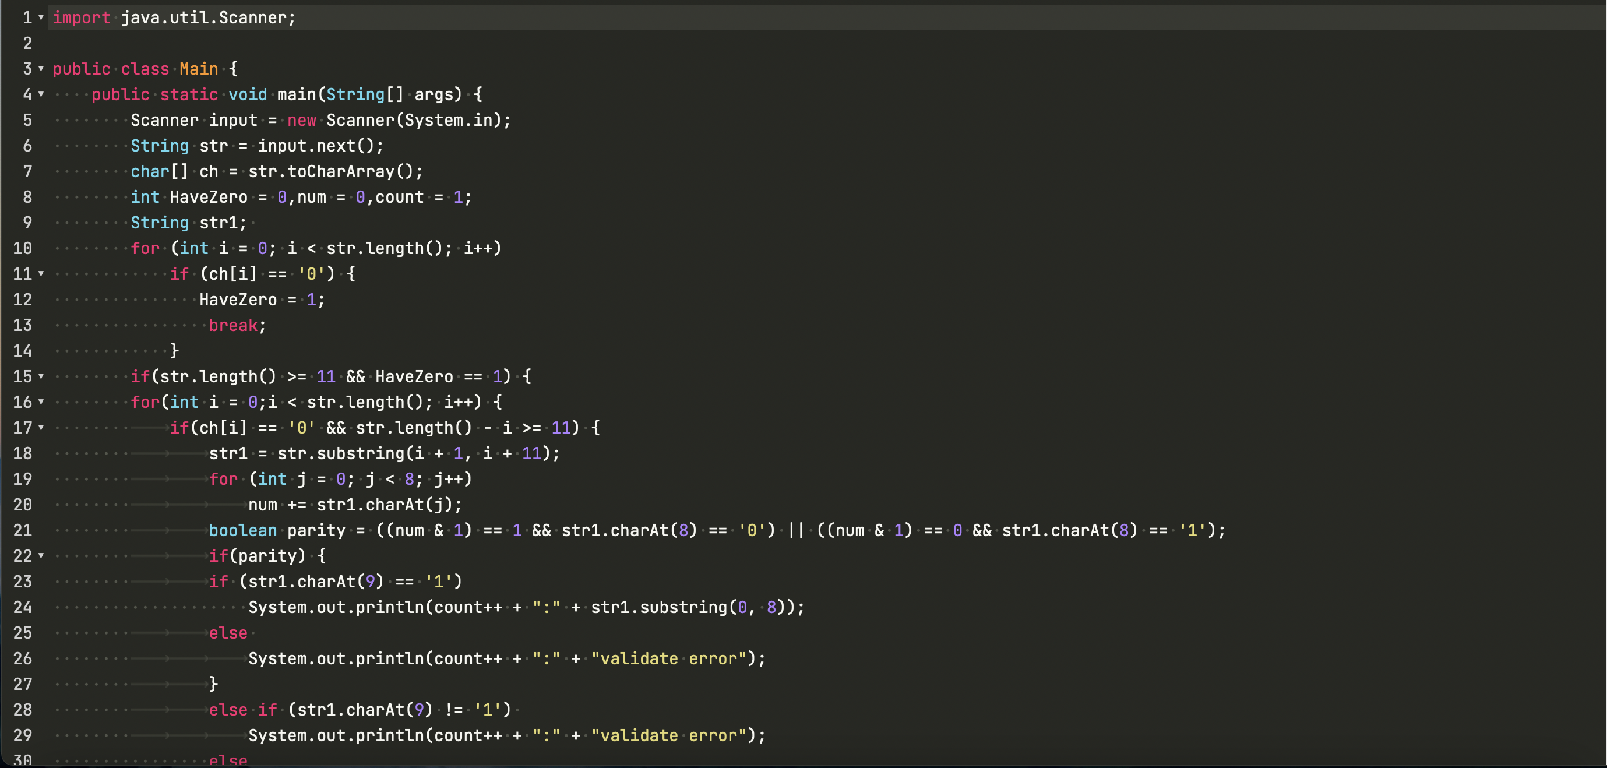Click line number 21 in the gutter
Viewport: 1607px width, 768px height.
[23, 530]
